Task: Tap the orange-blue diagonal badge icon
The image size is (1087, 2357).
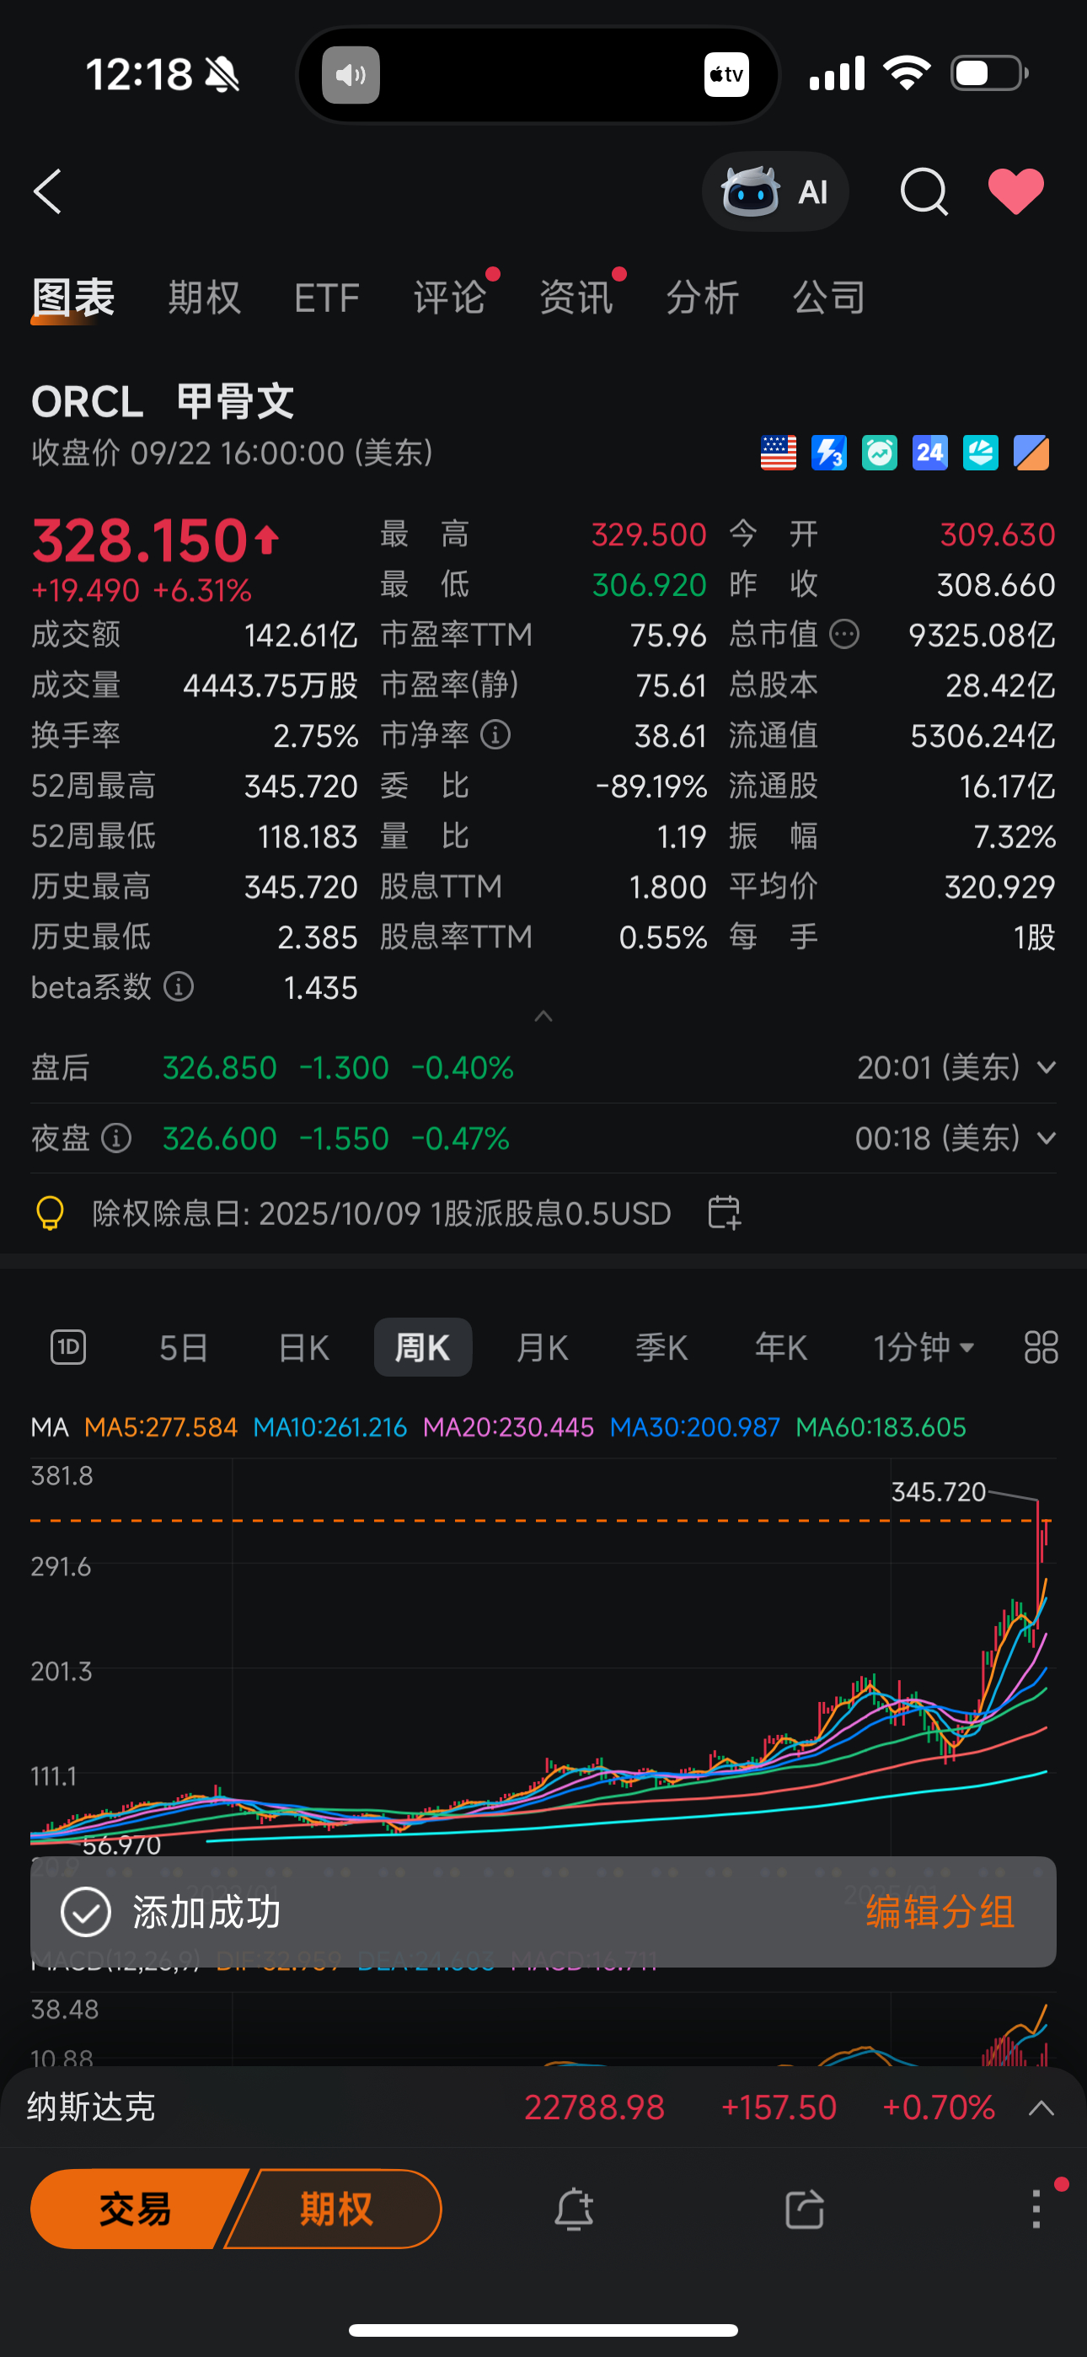Action: coord(1031,453)
